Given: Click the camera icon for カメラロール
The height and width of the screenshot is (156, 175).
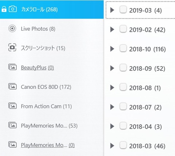Looking at the screenshot, I should pyautogui.click(x=13, y=9).
